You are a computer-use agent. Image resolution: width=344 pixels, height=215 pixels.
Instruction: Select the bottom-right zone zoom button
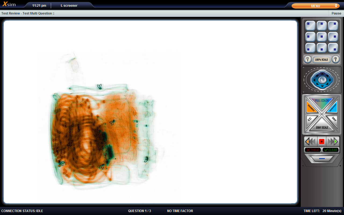point(333,48)
